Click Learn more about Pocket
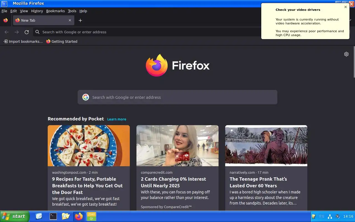 tap(116, 119)
